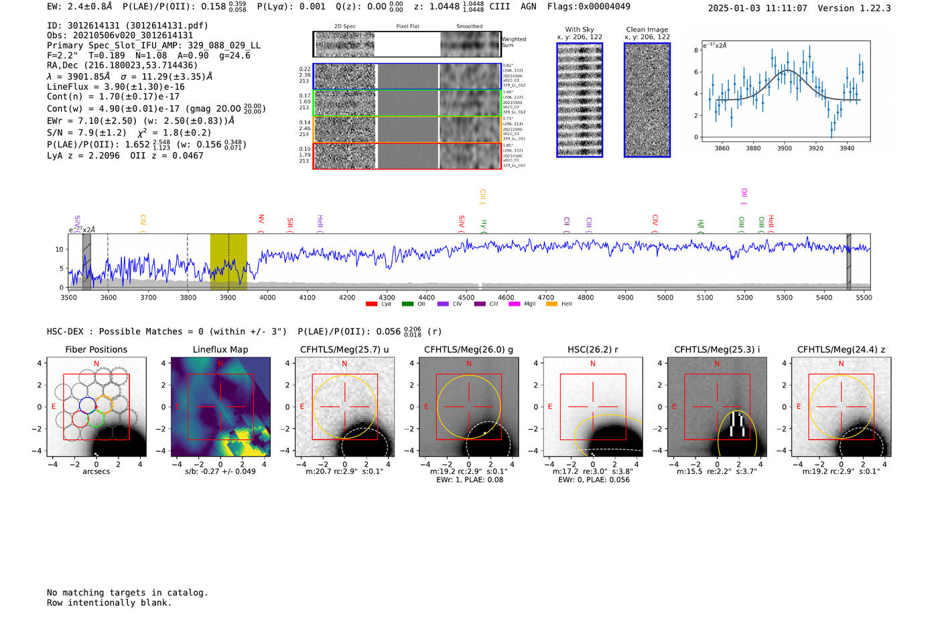Click the red Lyα legend swatch

371,304
